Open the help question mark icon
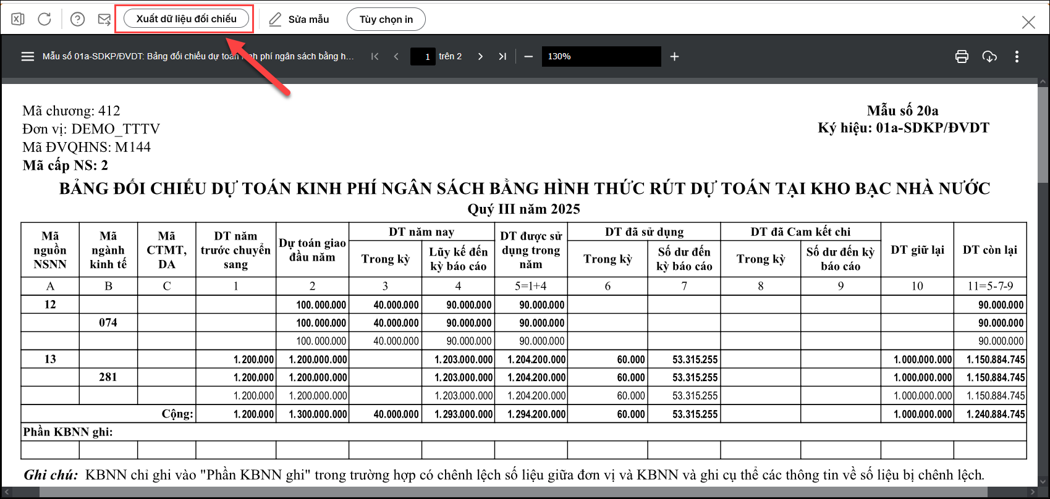Image resolution: width=1050 pixels, height=499 pixels. [77, 19]
